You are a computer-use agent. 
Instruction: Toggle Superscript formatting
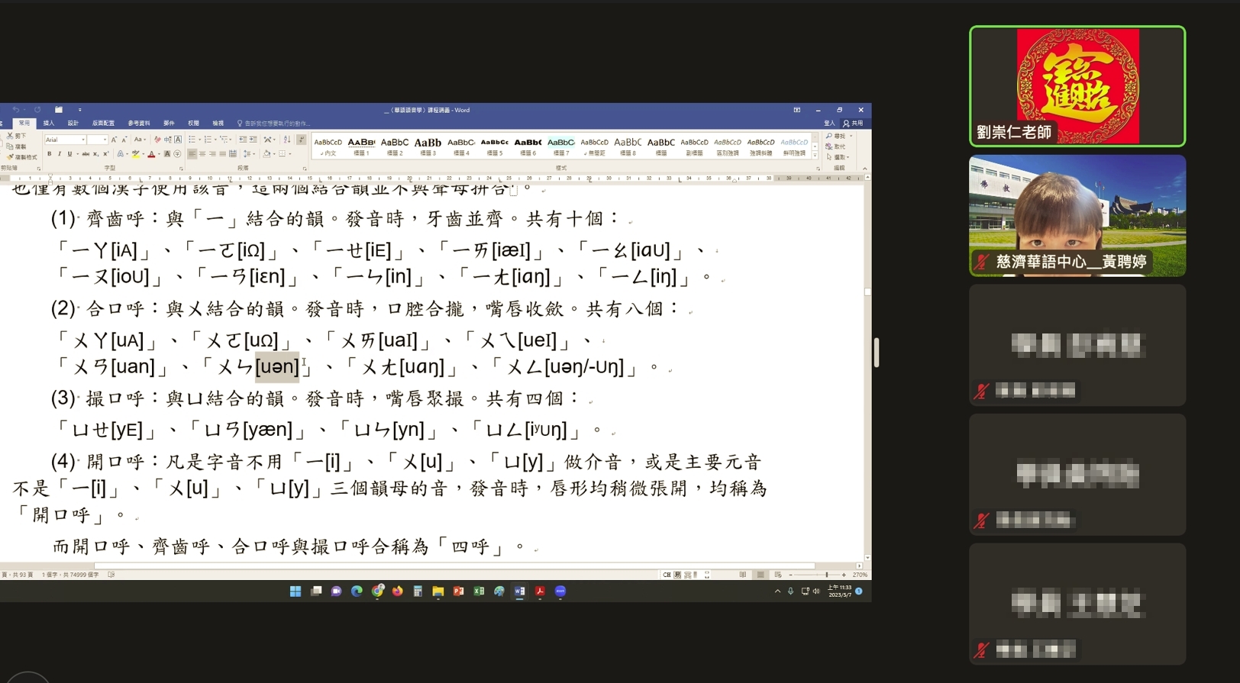[105, 154]
